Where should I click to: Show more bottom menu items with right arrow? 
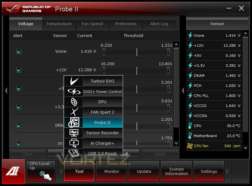228,171
